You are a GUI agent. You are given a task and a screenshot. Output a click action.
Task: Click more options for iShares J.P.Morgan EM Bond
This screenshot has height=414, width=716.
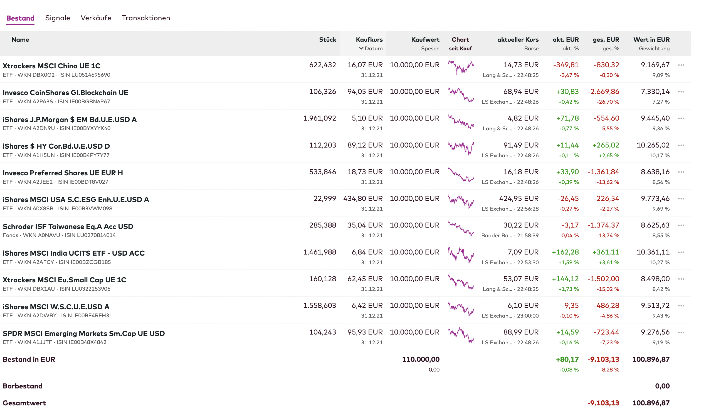(681, 118)
